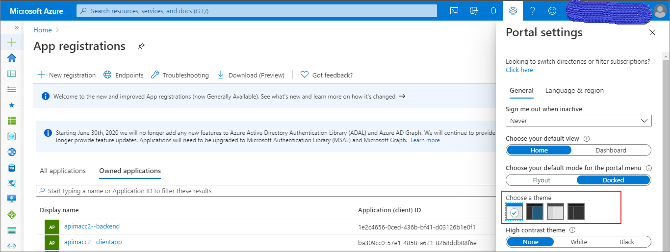
Task: Click the user account avatar
Action: 660,10
